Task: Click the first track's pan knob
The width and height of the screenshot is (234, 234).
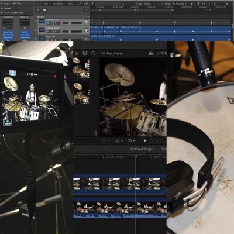Action: point(86,22)
